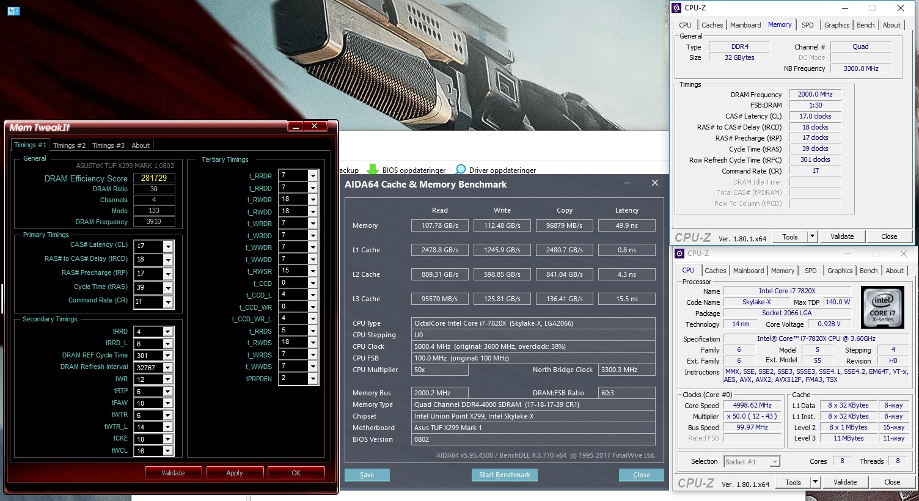Screen dimensions: 919x501
Task: Expand the tWCL value dropdown
Action: tap(168, 451)
